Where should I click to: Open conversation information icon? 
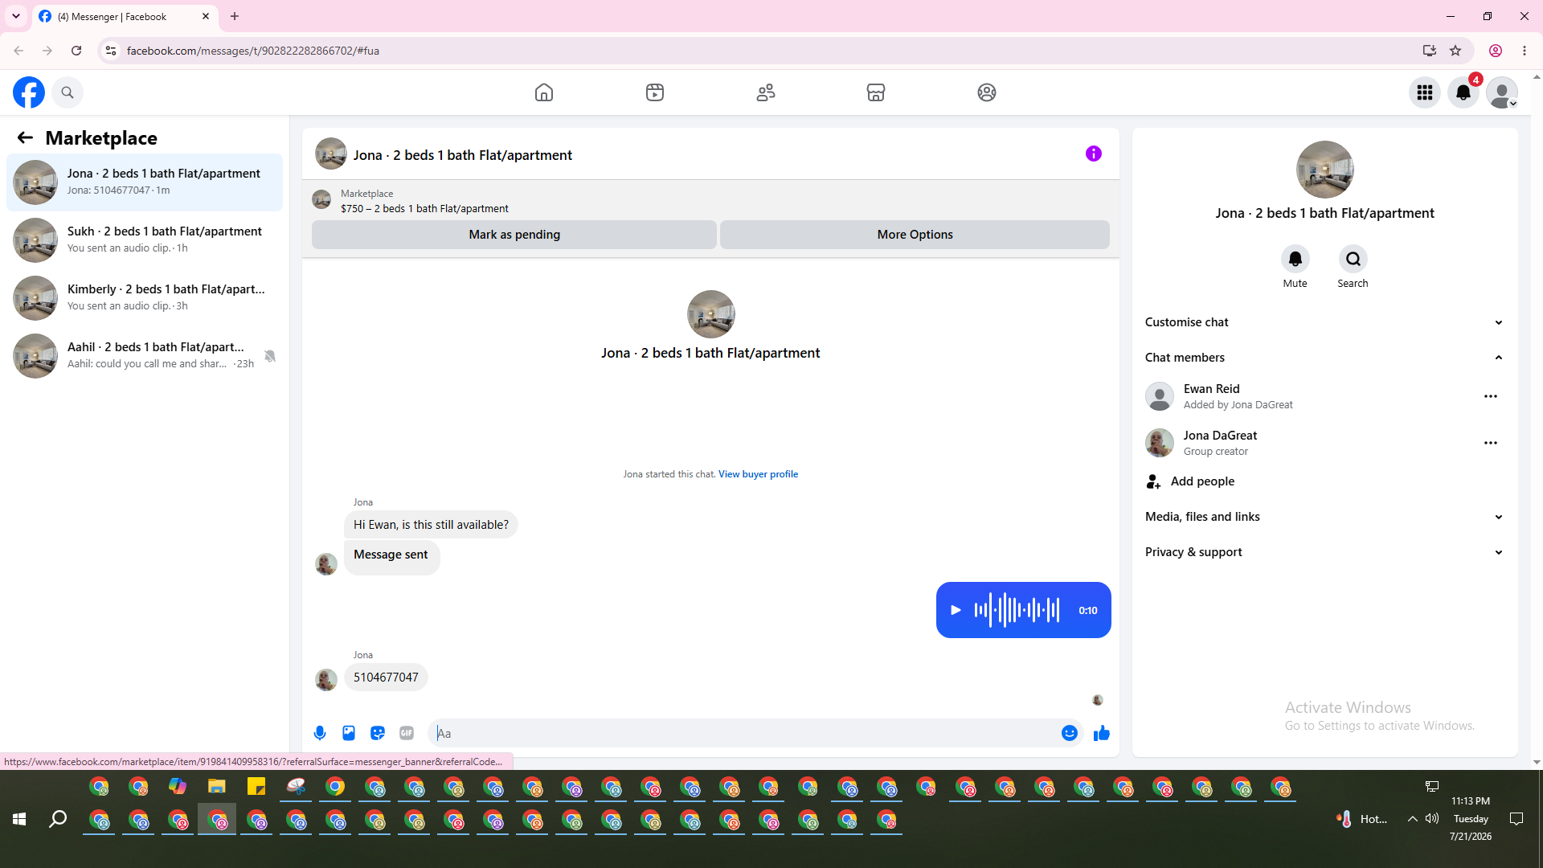pos(1094,154)
